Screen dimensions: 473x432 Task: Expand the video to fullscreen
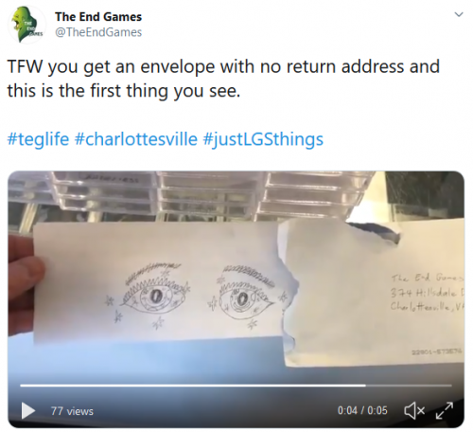click(x=445, y=410)
